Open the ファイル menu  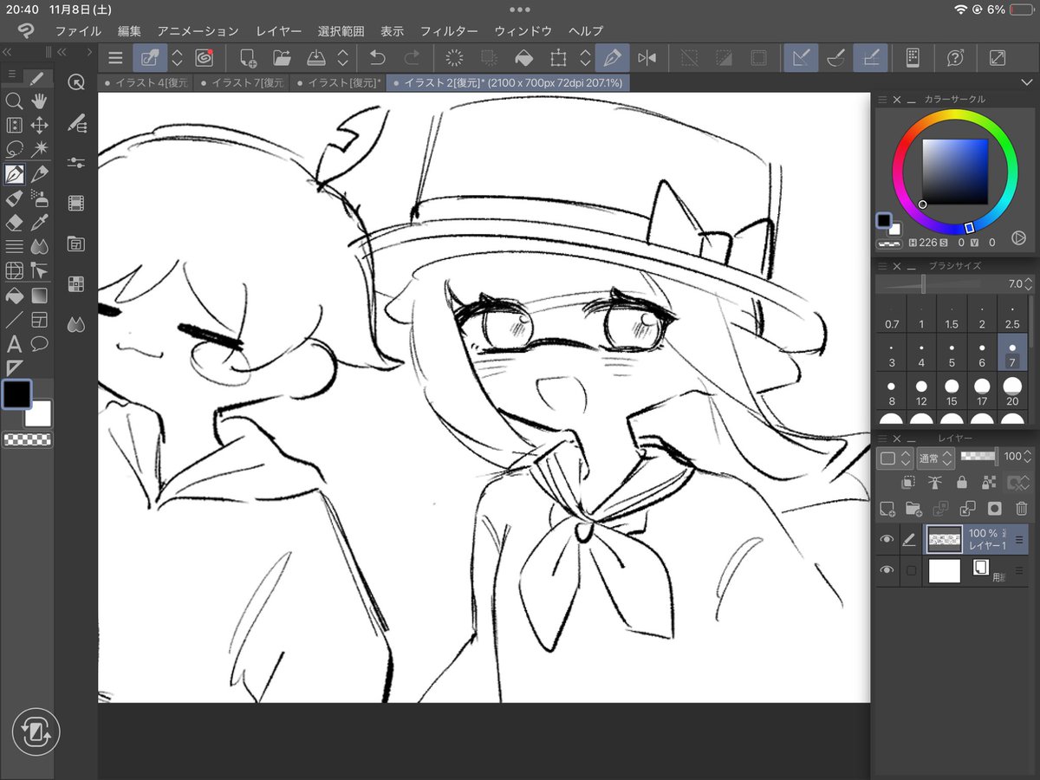[78, 31]
